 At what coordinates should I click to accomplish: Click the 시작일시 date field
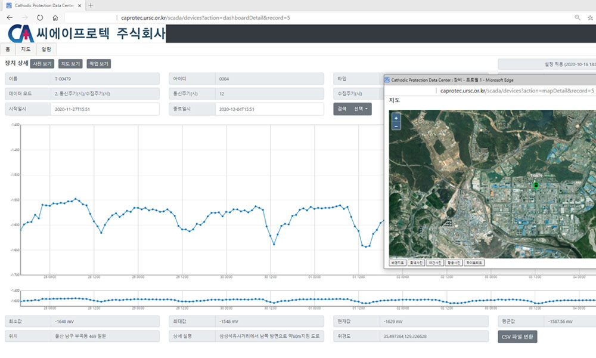coord(105,109)
